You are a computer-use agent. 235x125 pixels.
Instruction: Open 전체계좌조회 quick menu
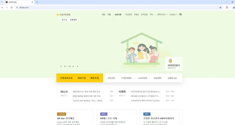click(66, 78)
